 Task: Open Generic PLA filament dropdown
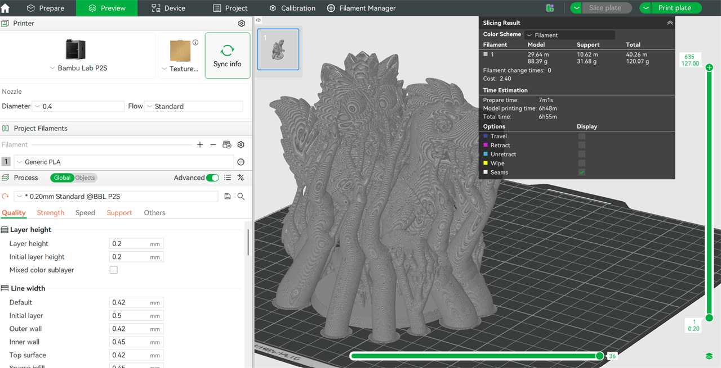(x=124, y=162)
